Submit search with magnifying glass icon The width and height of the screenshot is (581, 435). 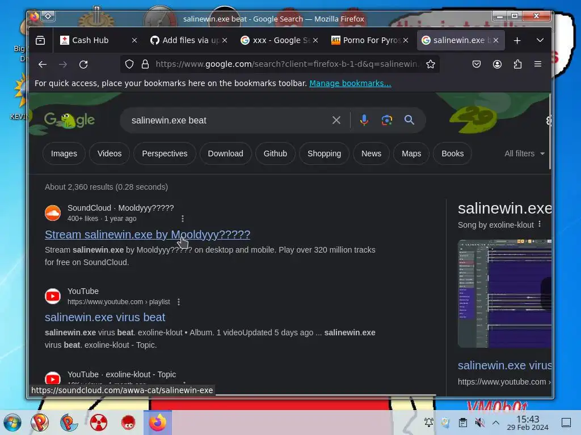click(x=409, y=120)
